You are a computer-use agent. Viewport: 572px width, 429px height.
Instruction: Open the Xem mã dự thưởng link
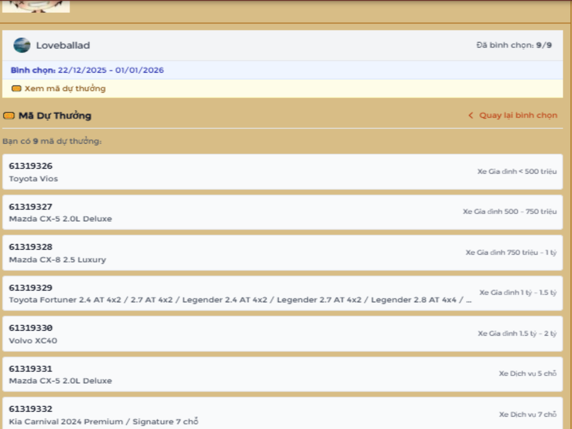[x=65, y=88]
